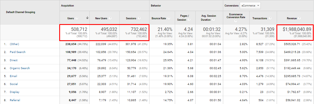The width and height of the screenshot is (314, 104).
Task: Click Paid Search users value 108,989
Action: tap(71, 52)
